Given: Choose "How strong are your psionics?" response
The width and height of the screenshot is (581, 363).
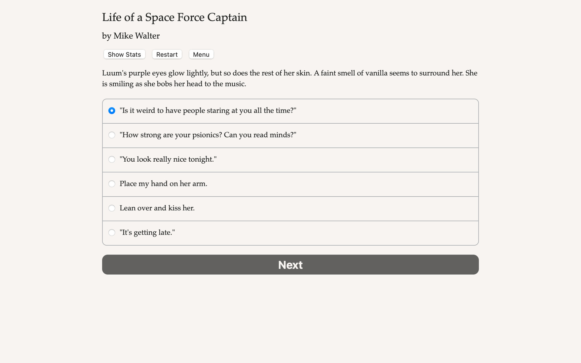Looking at the screenshot, I should click(208, 135).
